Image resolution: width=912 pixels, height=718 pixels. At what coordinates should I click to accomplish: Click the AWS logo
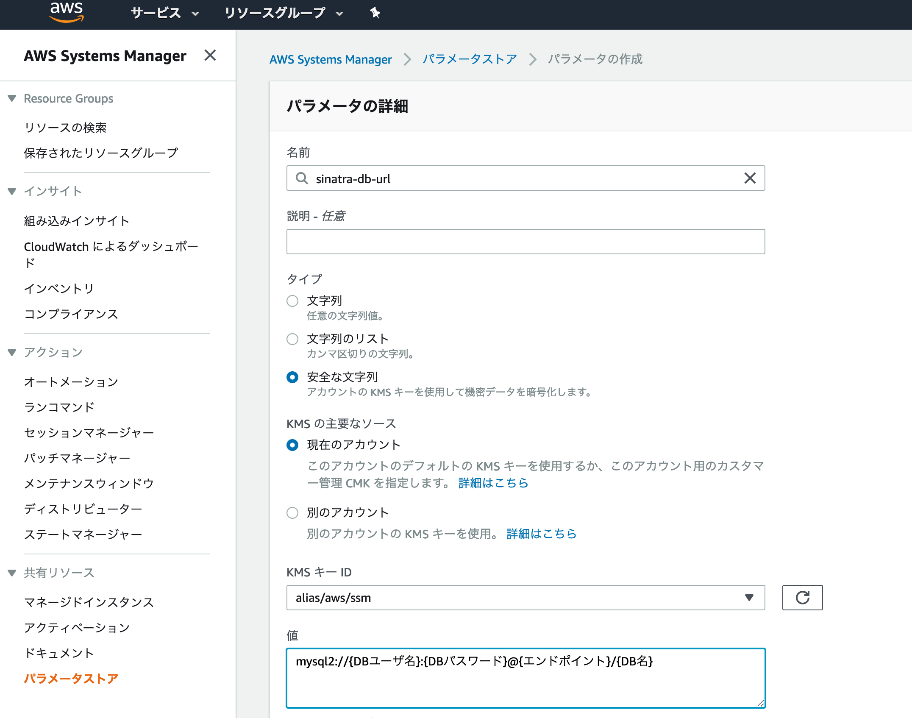click(67, 12)
